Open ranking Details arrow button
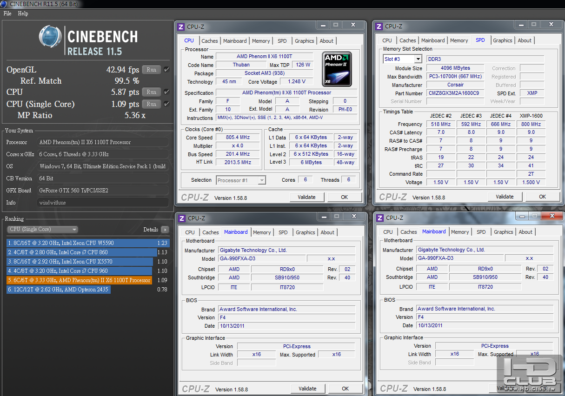The image size is (565, 396). click(165, 230)
